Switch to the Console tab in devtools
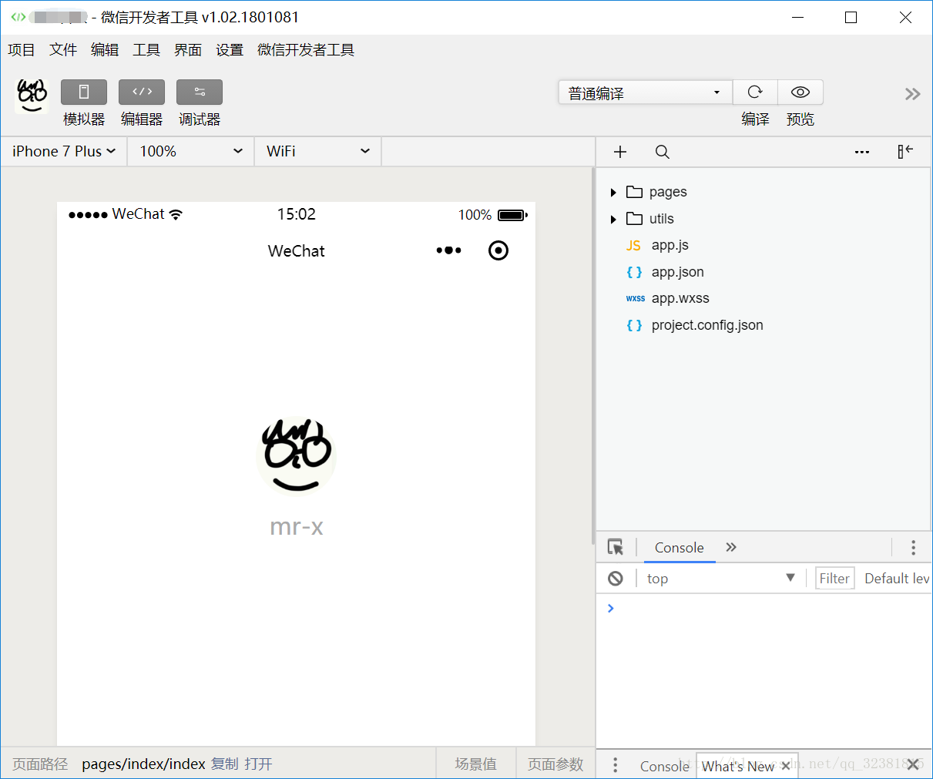The width and height of the screenshot is (933, 779). [680, 547]
